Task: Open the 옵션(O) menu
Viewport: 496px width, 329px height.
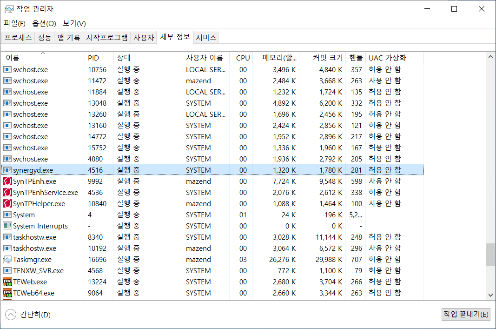Action: pos(44,23)
